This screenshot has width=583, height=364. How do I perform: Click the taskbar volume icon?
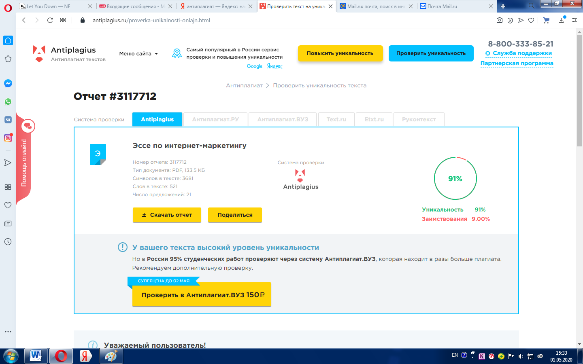pos(521,356)
